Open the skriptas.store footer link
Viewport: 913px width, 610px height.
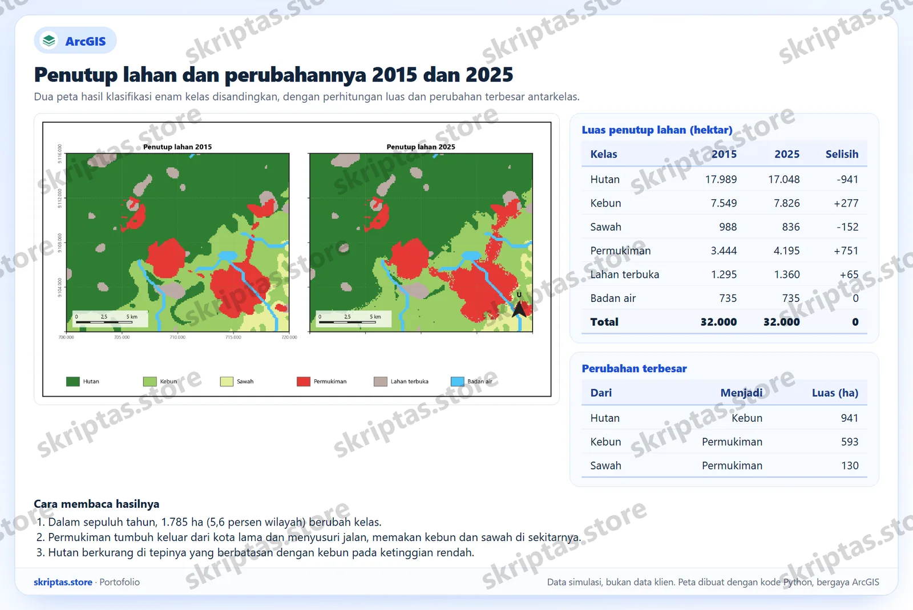pyautogui.click(x=63, y=582)
